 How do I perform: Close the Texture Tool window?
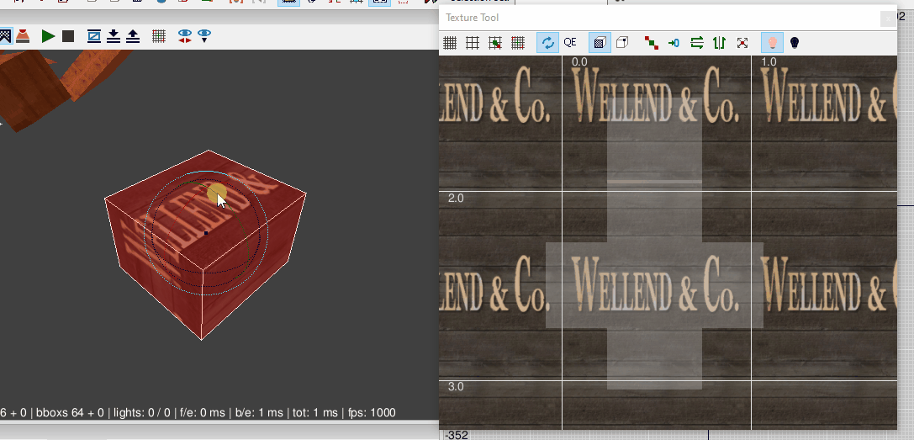(x=887, y=18)
